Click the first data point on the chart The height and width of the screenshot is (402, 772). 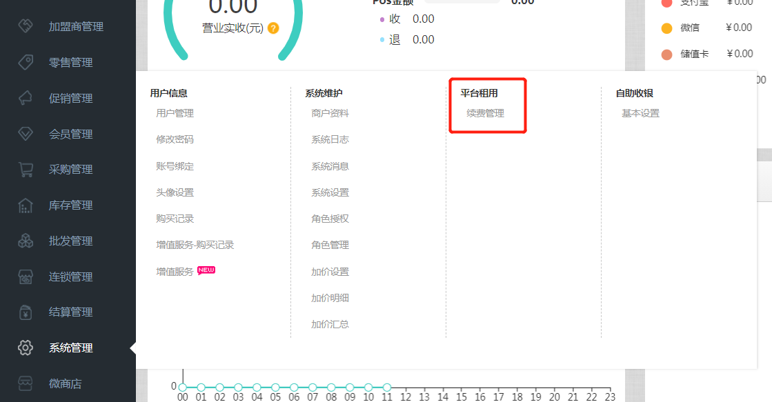182,387
